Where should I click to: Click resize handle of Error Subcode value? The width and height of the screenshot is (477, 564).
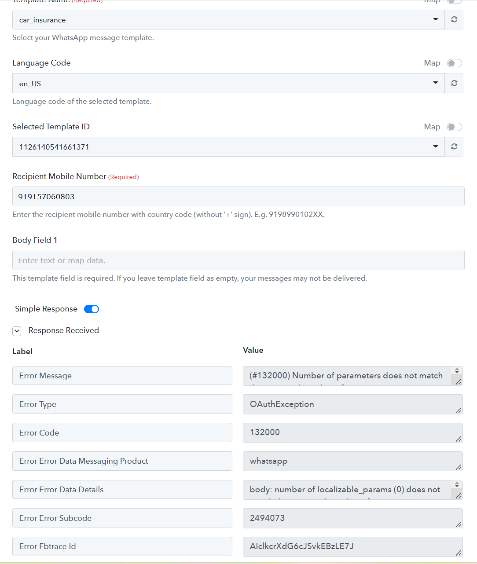(459, 524)
